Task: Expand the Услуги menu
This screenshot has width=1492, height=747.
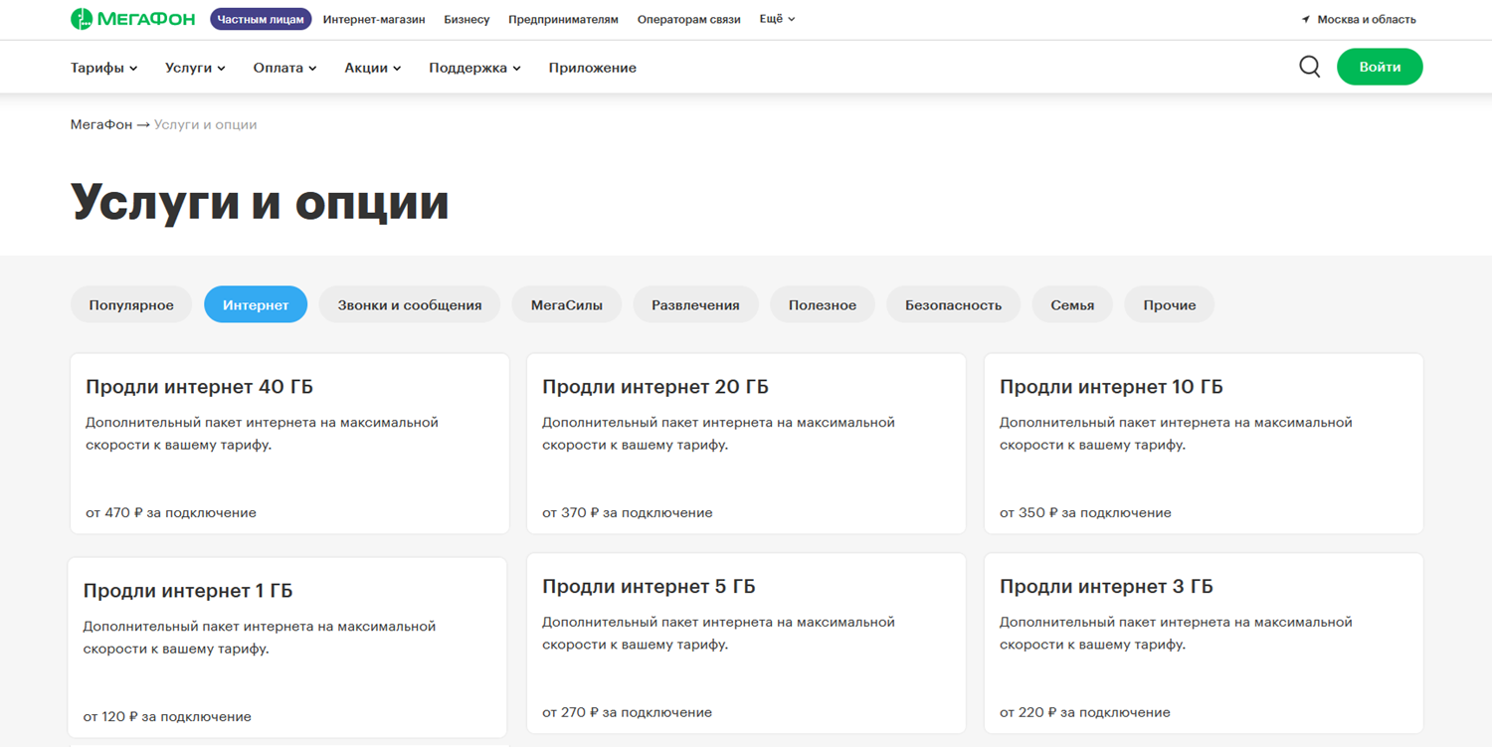Action: click(195, 68)
